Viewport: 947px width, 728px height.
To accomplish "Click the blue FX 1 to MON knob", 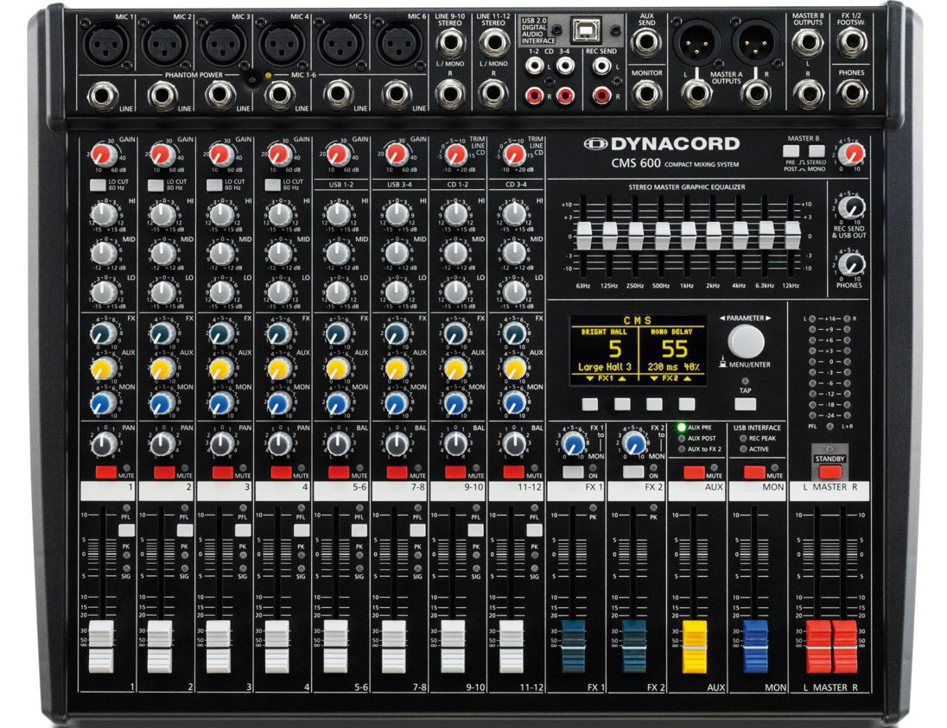I will (x=573, y=444).
